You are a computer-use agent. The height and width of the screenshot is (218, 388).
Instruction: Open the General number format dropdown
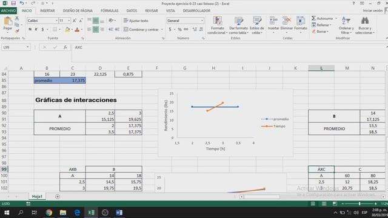(202, 21)
